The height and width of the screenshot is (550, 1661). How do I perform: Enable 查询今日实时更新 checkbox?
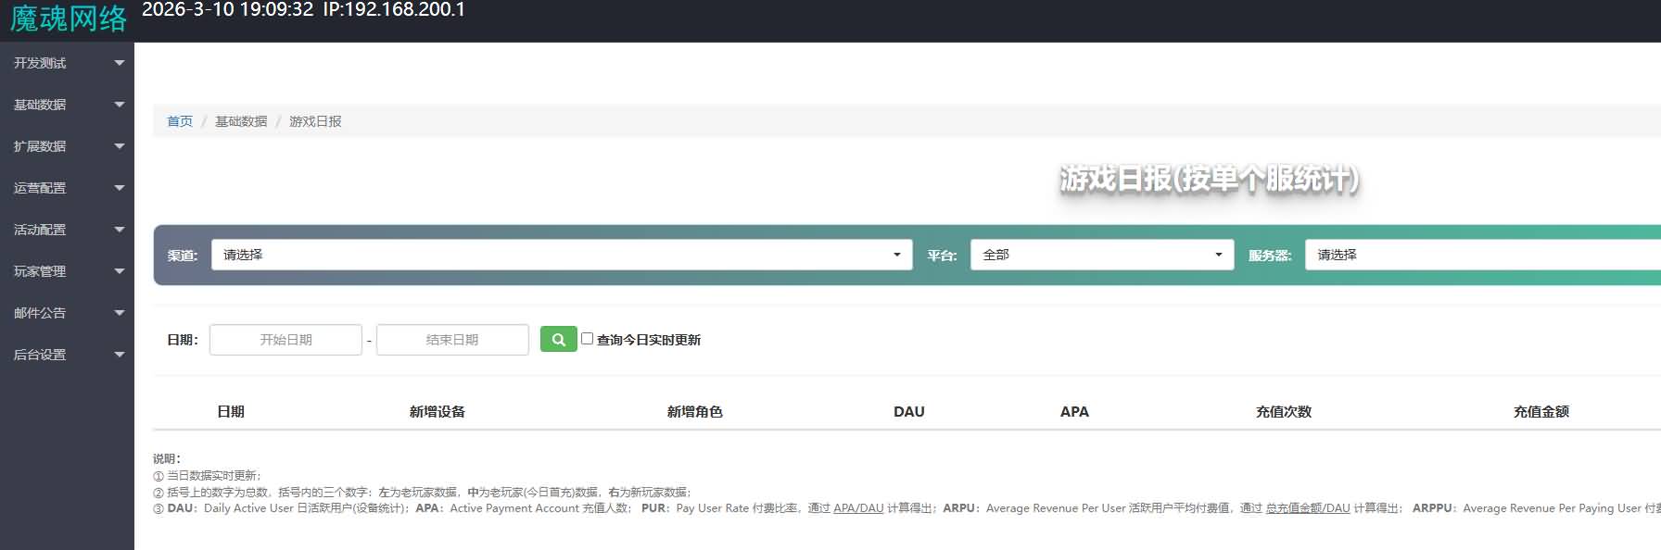587,339
